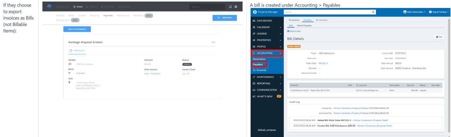The width and height of the screenshot is (451, 137).
Task: Switch to the Online Payables tab
Action: (304, 25)
